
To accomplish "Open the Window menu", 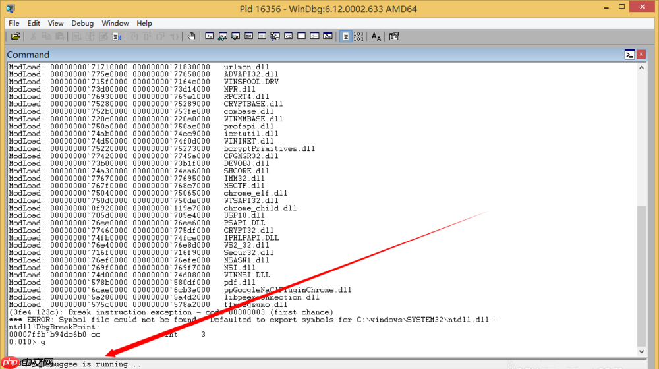I will point(115,24).
